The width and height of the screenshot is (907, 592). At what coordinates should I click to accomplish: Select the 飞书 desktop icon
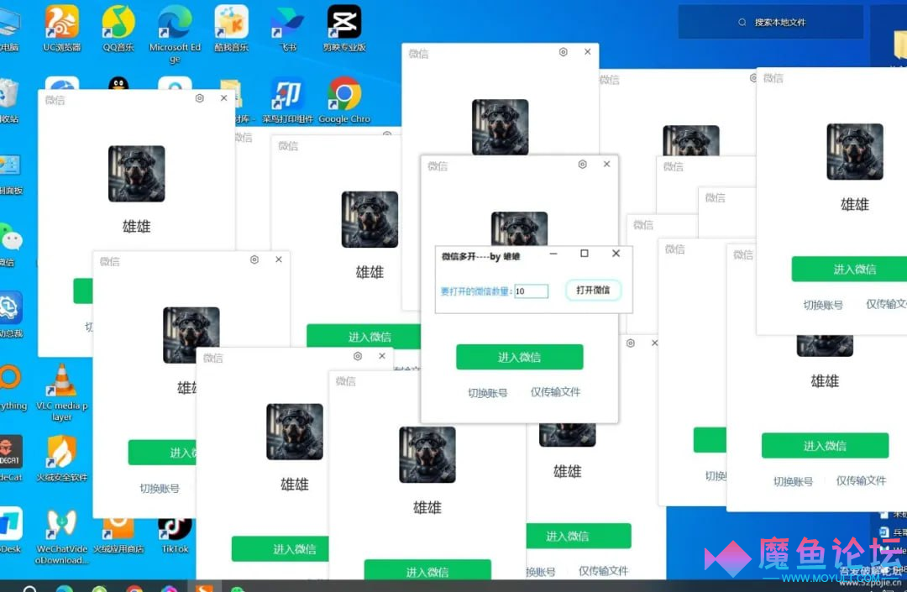288,28
